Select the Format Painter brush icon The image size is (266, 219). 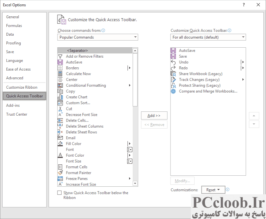[x=60, y=173]
